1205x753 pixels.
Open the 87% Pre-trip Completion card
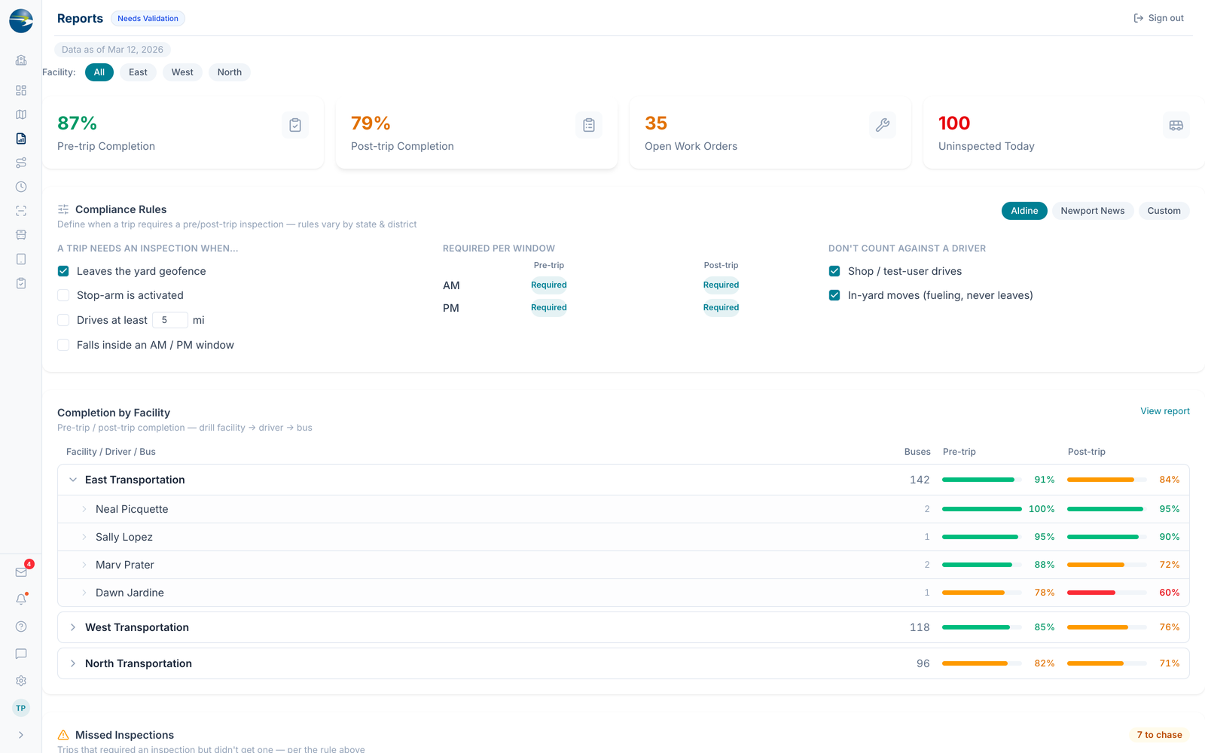point(183,133)
